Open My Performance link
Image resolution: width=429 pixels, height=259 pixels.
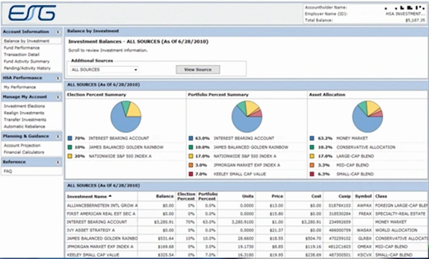[x=20, y=87]
